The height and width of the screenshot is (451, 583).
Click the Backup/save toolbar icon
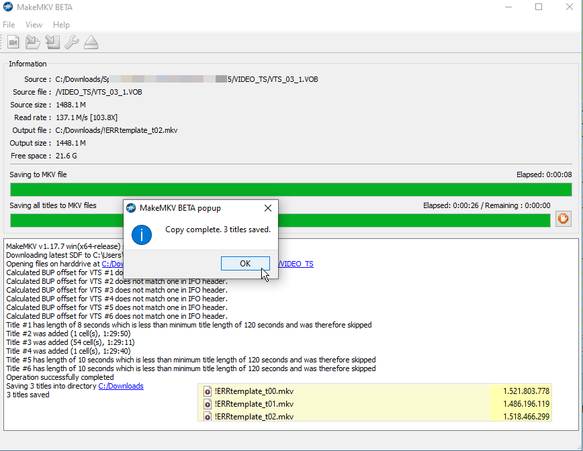click(52, 42)
